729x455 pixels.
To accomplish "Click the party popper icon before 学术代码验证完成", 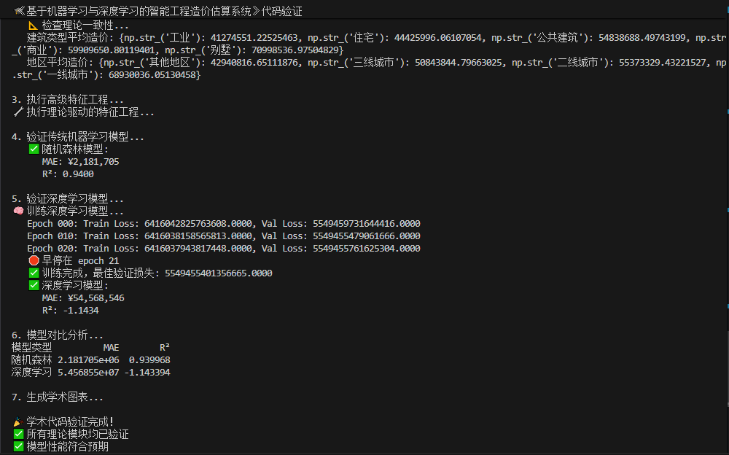I will (18, 421).
